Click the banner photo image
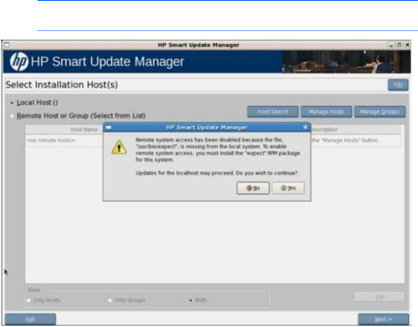The height and width of the screenshot is (327, 418). (x=346, y=62)
